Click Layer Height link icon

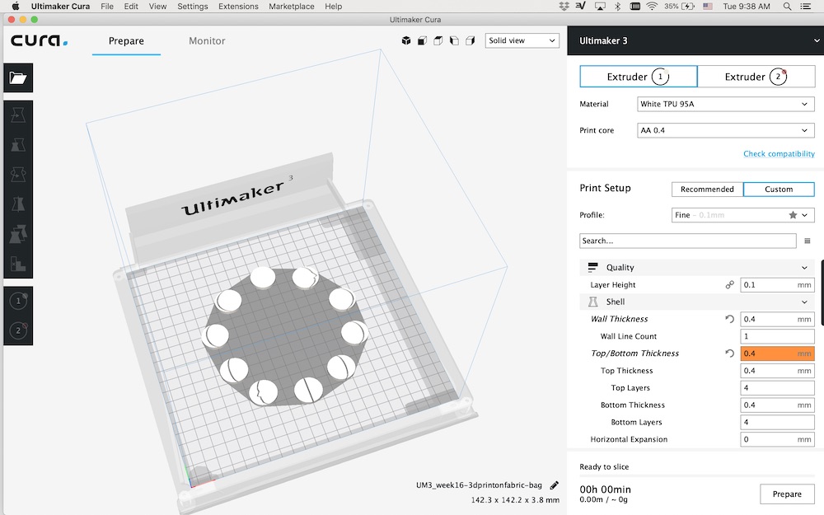click(x=729, y=285)
